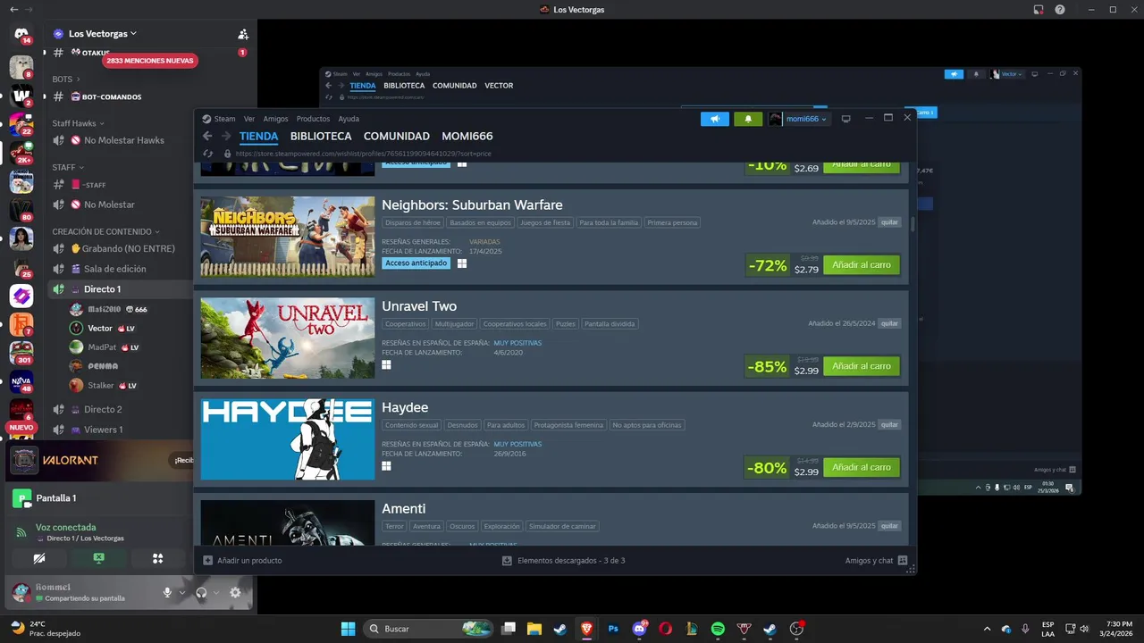Remove Amenti from wishlist
1144x643 pixels.
[889, 526]
